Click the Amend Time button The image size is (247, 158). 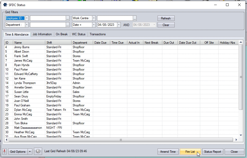click(x=168, y=152)
